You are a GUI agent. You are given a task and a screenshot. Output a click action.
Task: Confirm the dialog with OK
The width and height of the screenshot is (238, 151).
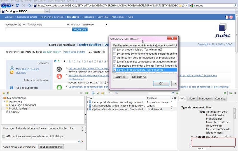tap(161, 83)
